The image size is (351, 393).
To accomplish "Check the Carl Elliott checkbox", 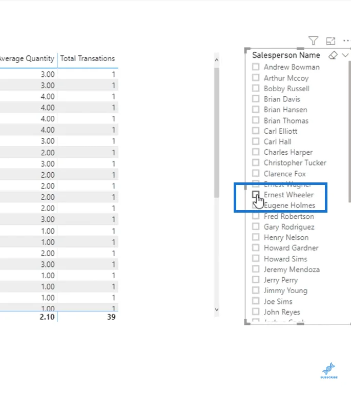I will click(x=256, y=131).
